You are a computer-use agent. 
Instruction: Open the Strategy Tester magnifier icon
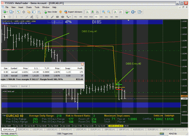[x=39, y=12]
